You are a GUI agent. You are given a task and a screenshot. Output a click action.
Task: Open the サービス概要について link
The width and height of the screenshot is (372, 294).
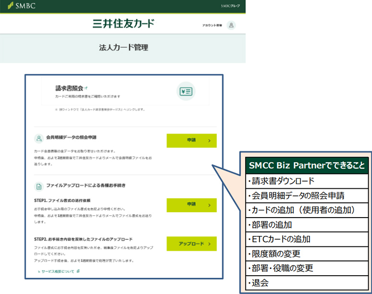tap(59, 271)
